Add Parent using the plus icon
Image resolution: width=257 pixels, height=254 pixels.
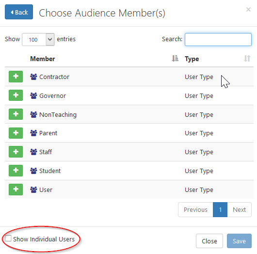pyautogui.click(x=16, y=133)
